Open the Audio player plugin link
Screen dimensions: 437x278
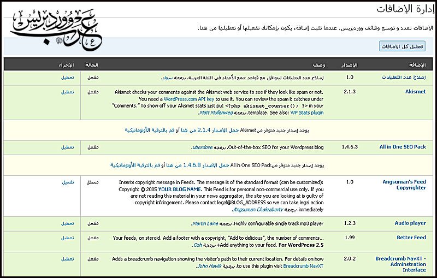(410, 223)
